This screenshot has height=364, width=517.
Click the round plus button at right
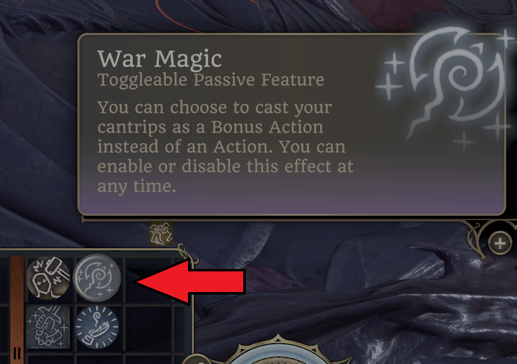point(500,243)
